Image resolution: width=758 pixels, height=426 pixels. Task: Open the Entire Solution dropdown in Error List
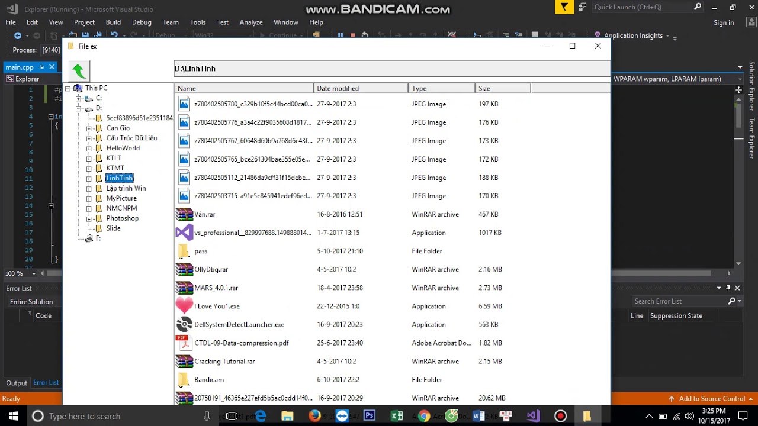(31, 302)
